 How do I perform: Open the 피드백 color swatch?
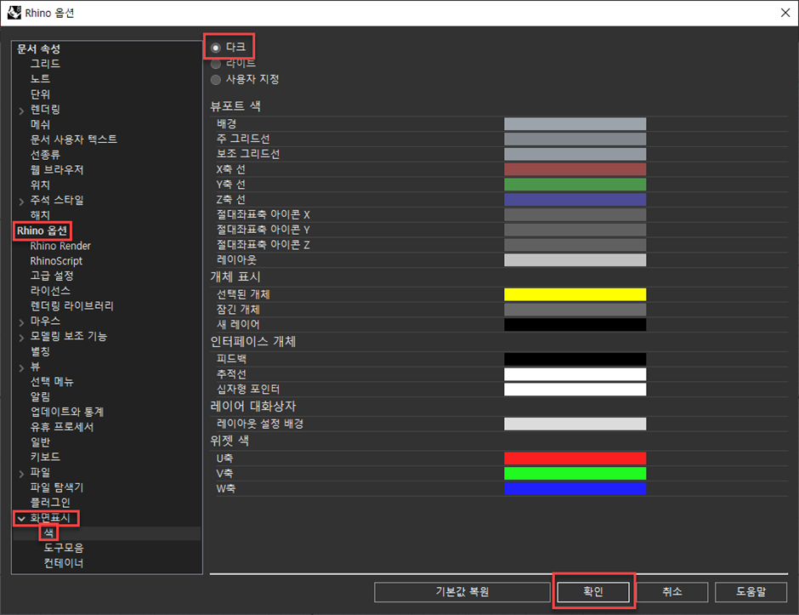(575, 359)
